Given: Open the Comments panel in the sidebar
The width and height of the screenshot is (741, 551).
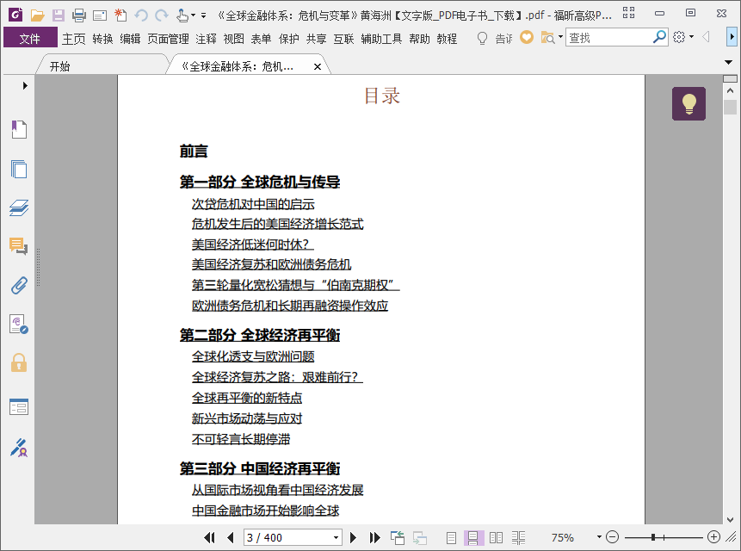Looking at the screenshot, I should click(19, 246).
